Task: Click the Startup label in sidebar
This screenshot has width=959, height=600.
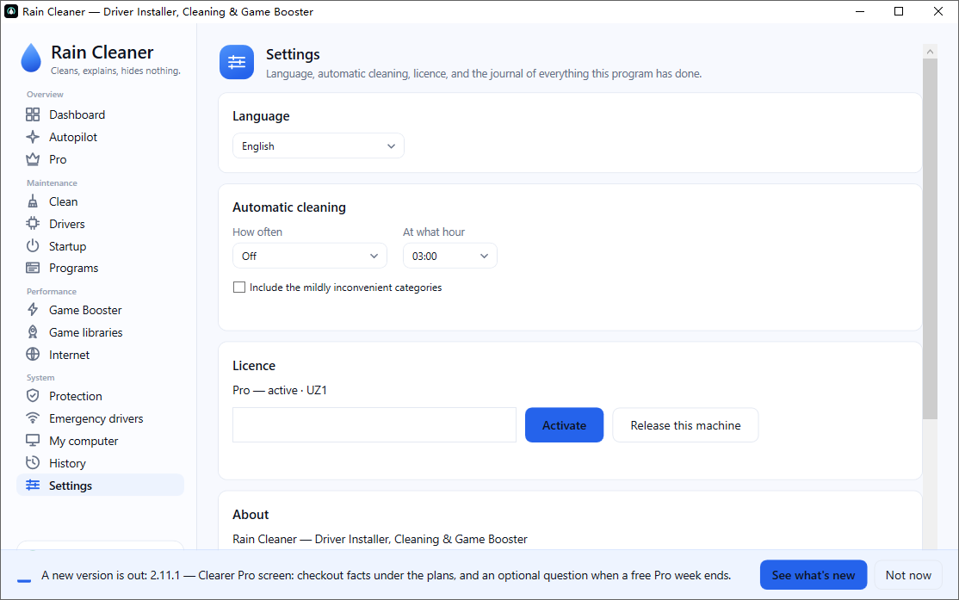Action: click(x=67, y=246)
